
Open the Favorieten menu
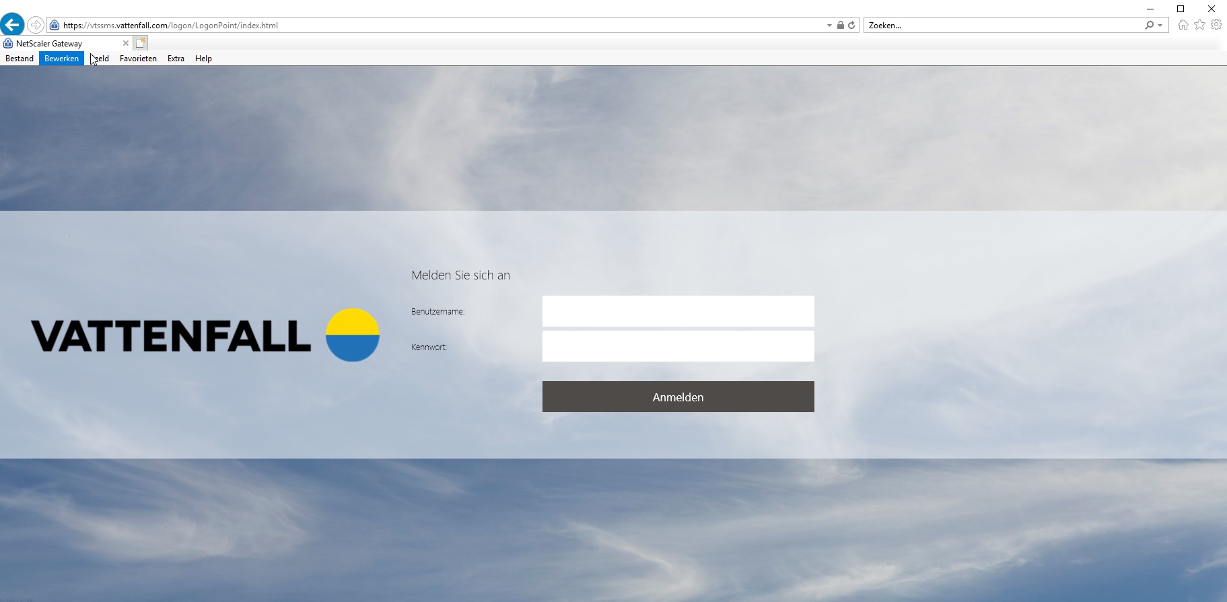click(138, 59)
